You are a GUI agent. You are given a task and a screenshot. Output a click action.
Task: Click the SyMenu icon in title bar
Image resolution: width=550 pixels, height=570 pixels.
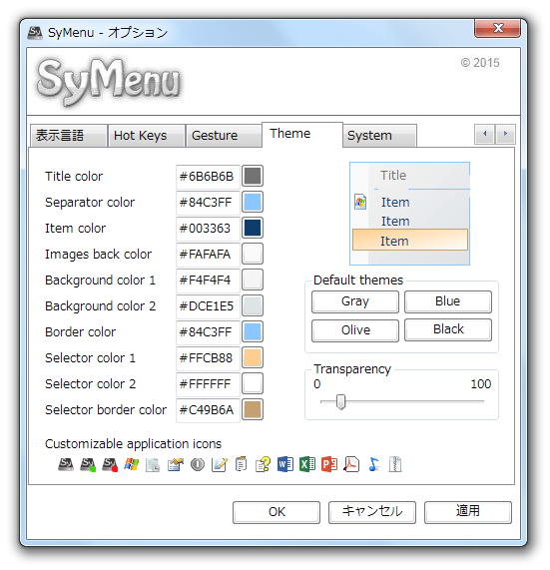tap(35, 33)
